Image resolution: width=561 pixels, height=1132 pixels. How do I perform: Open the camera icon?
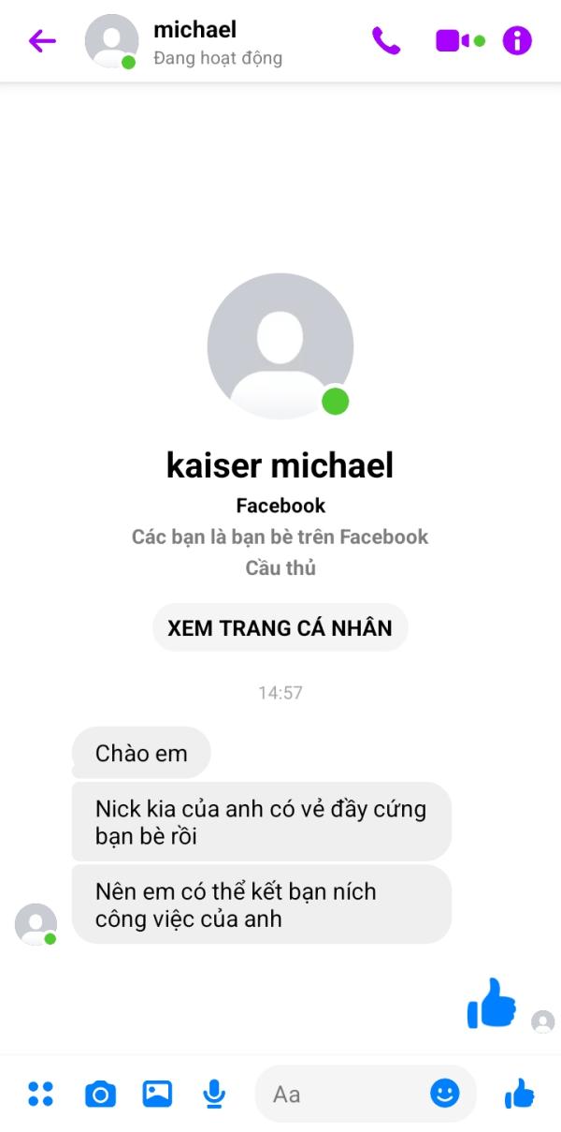pyautogui.click(x=100, y=1094)
